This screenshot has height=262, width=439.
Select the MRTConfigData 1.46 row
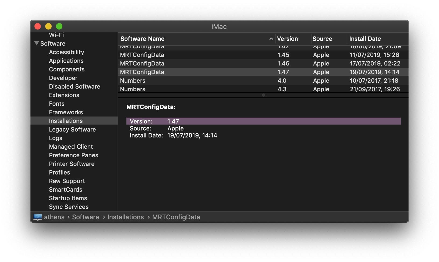tap(264, 63)
